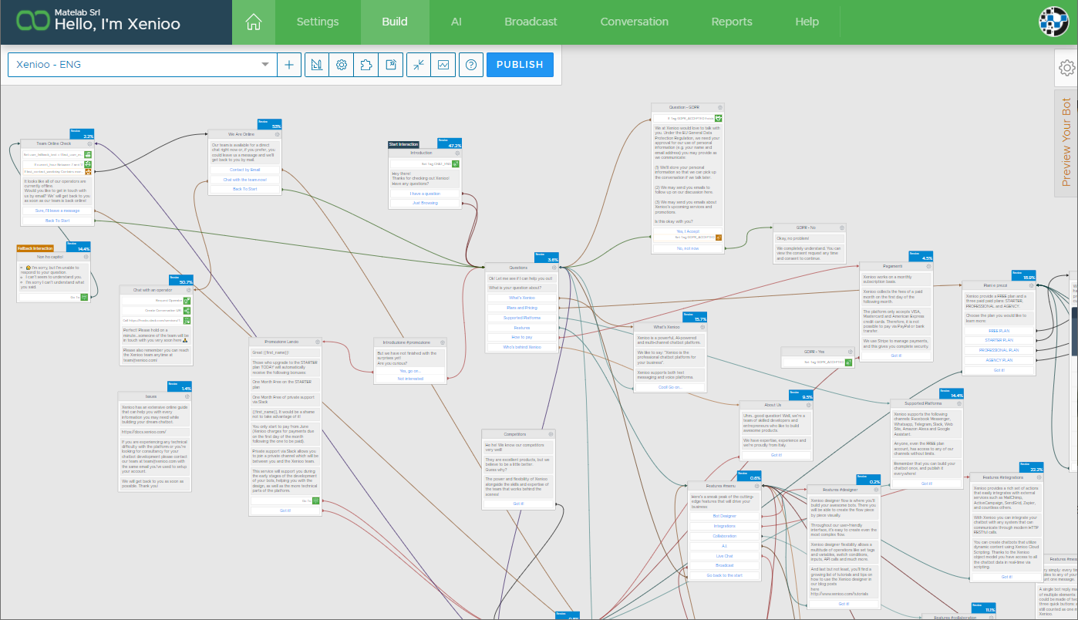
Task: Select the Start Interaction label
Action: (403, 144)
